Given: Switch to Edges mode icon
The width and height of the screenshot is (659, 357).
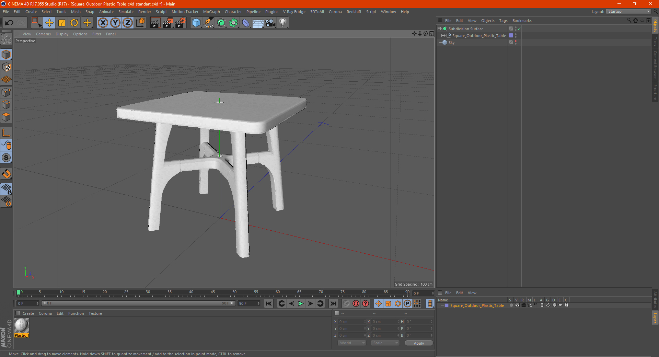Looking at the screenshot, I should click(x=6, y=105).
